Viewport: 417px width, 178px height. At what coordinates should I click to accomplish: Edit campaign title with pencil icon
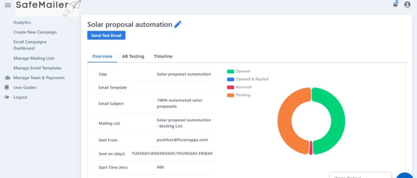pyautogui.click(x=178, y=25)
